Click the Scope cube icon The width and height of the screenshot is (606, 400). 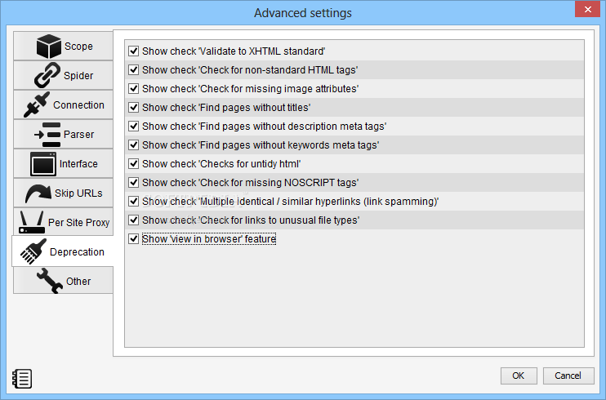(48, 46)
